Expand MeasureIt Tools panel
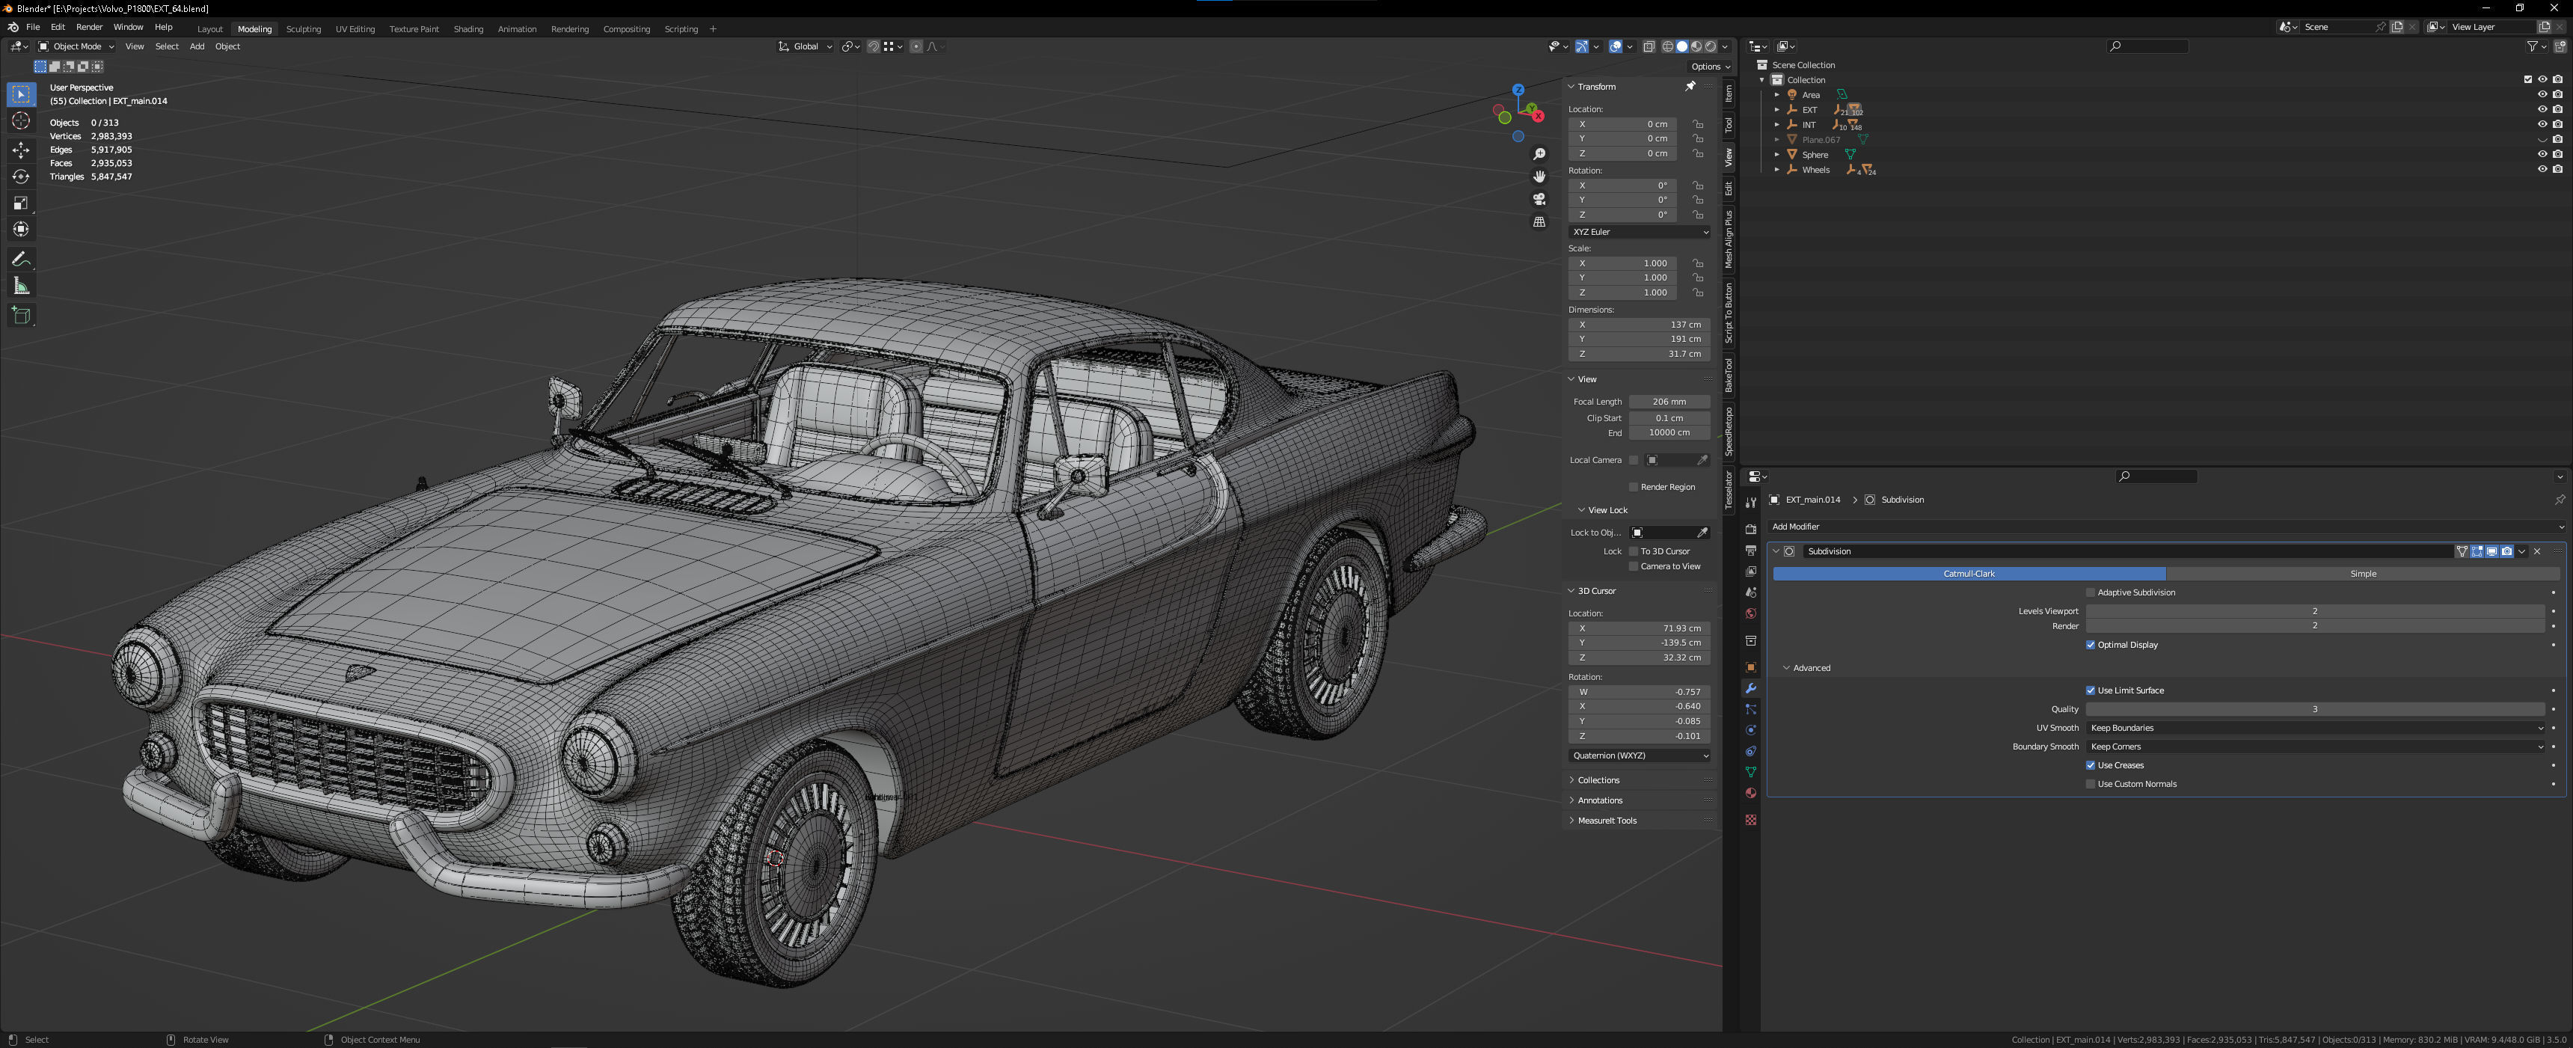This screenshot has height=1048, width=2573. [1606, 820]
